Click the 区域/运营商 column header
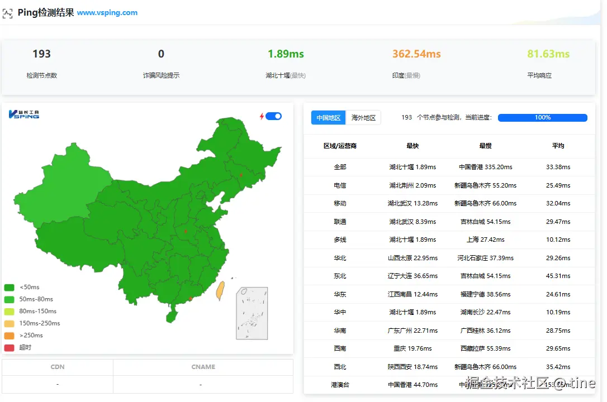Screen dimensions: 607x402 click(340, 146)
